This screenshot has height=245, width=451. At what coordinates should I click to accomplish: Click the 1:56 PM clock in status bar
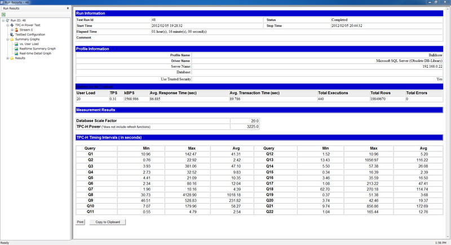coord(441,243)
